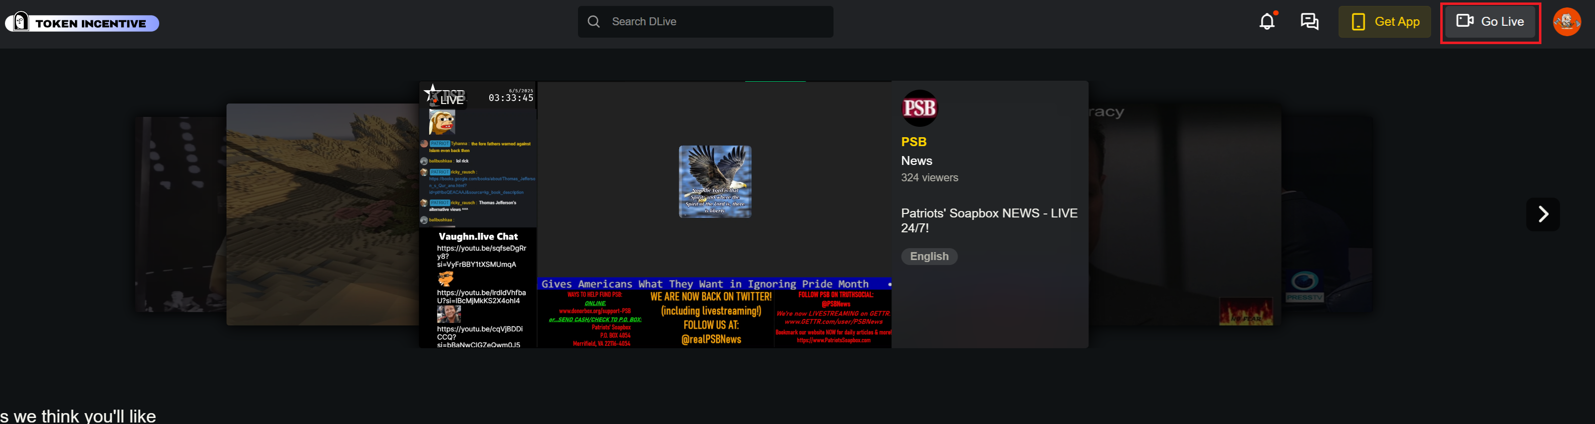The height and width of the screenshot is (424, 1595).
Task: Focus the Search DLive input field
Action: click(705, 22)
